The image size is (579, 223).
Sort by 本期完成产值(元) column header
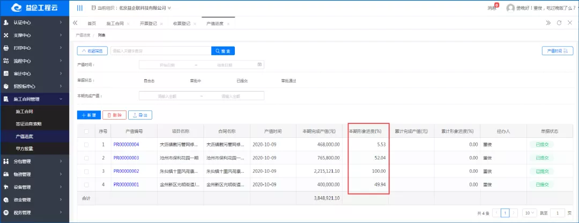click(318, 131)
